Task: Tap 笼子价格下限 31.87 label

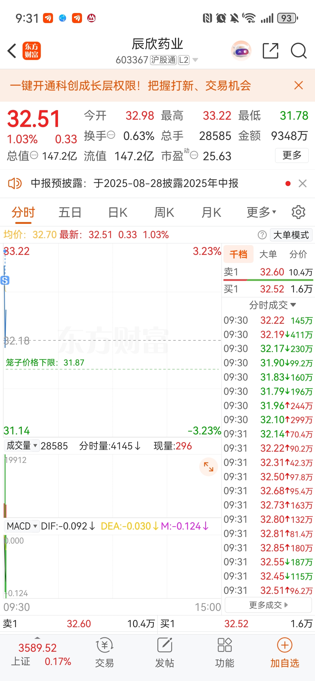Action: [x=45, y=363]
